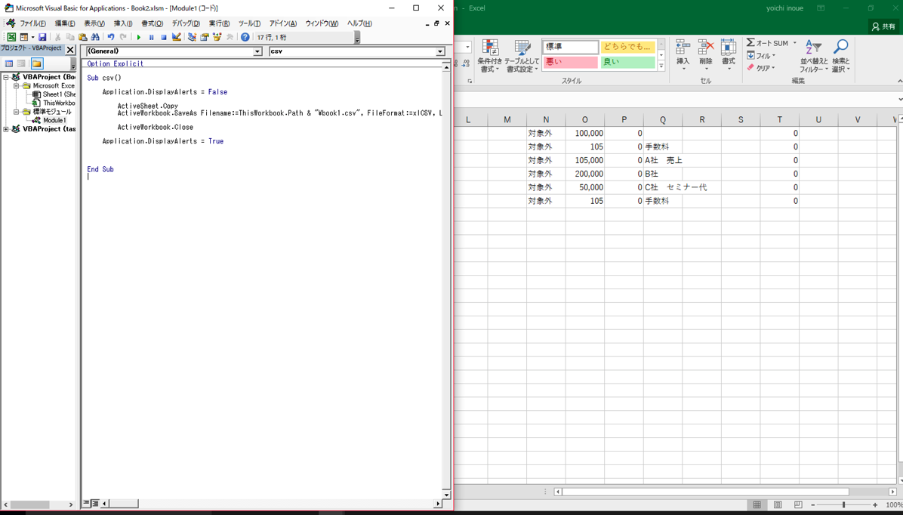The width and height of the screenshot is (903, 515).
Task: Select ThisWorkbook in the project tree
Action: [54, 103]
